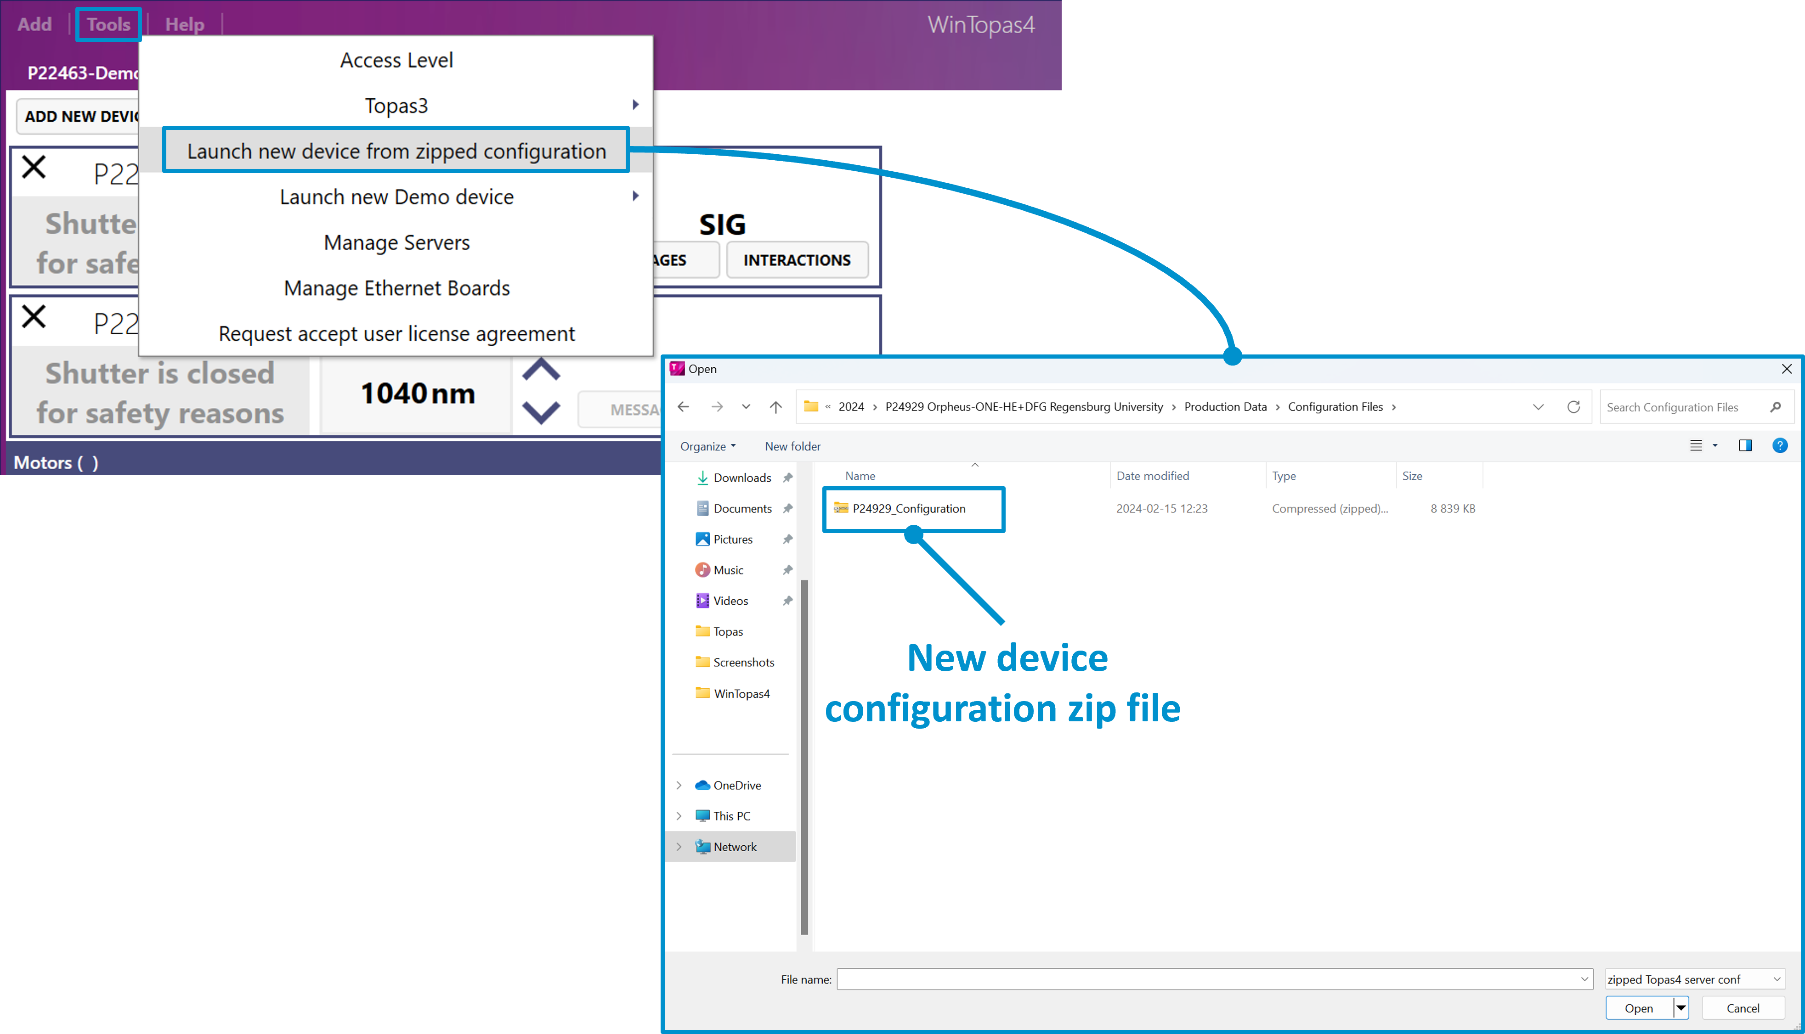The image size is (1805, 1034).
Task: Click the search magnifier icon
Action: pos(1775,407)
